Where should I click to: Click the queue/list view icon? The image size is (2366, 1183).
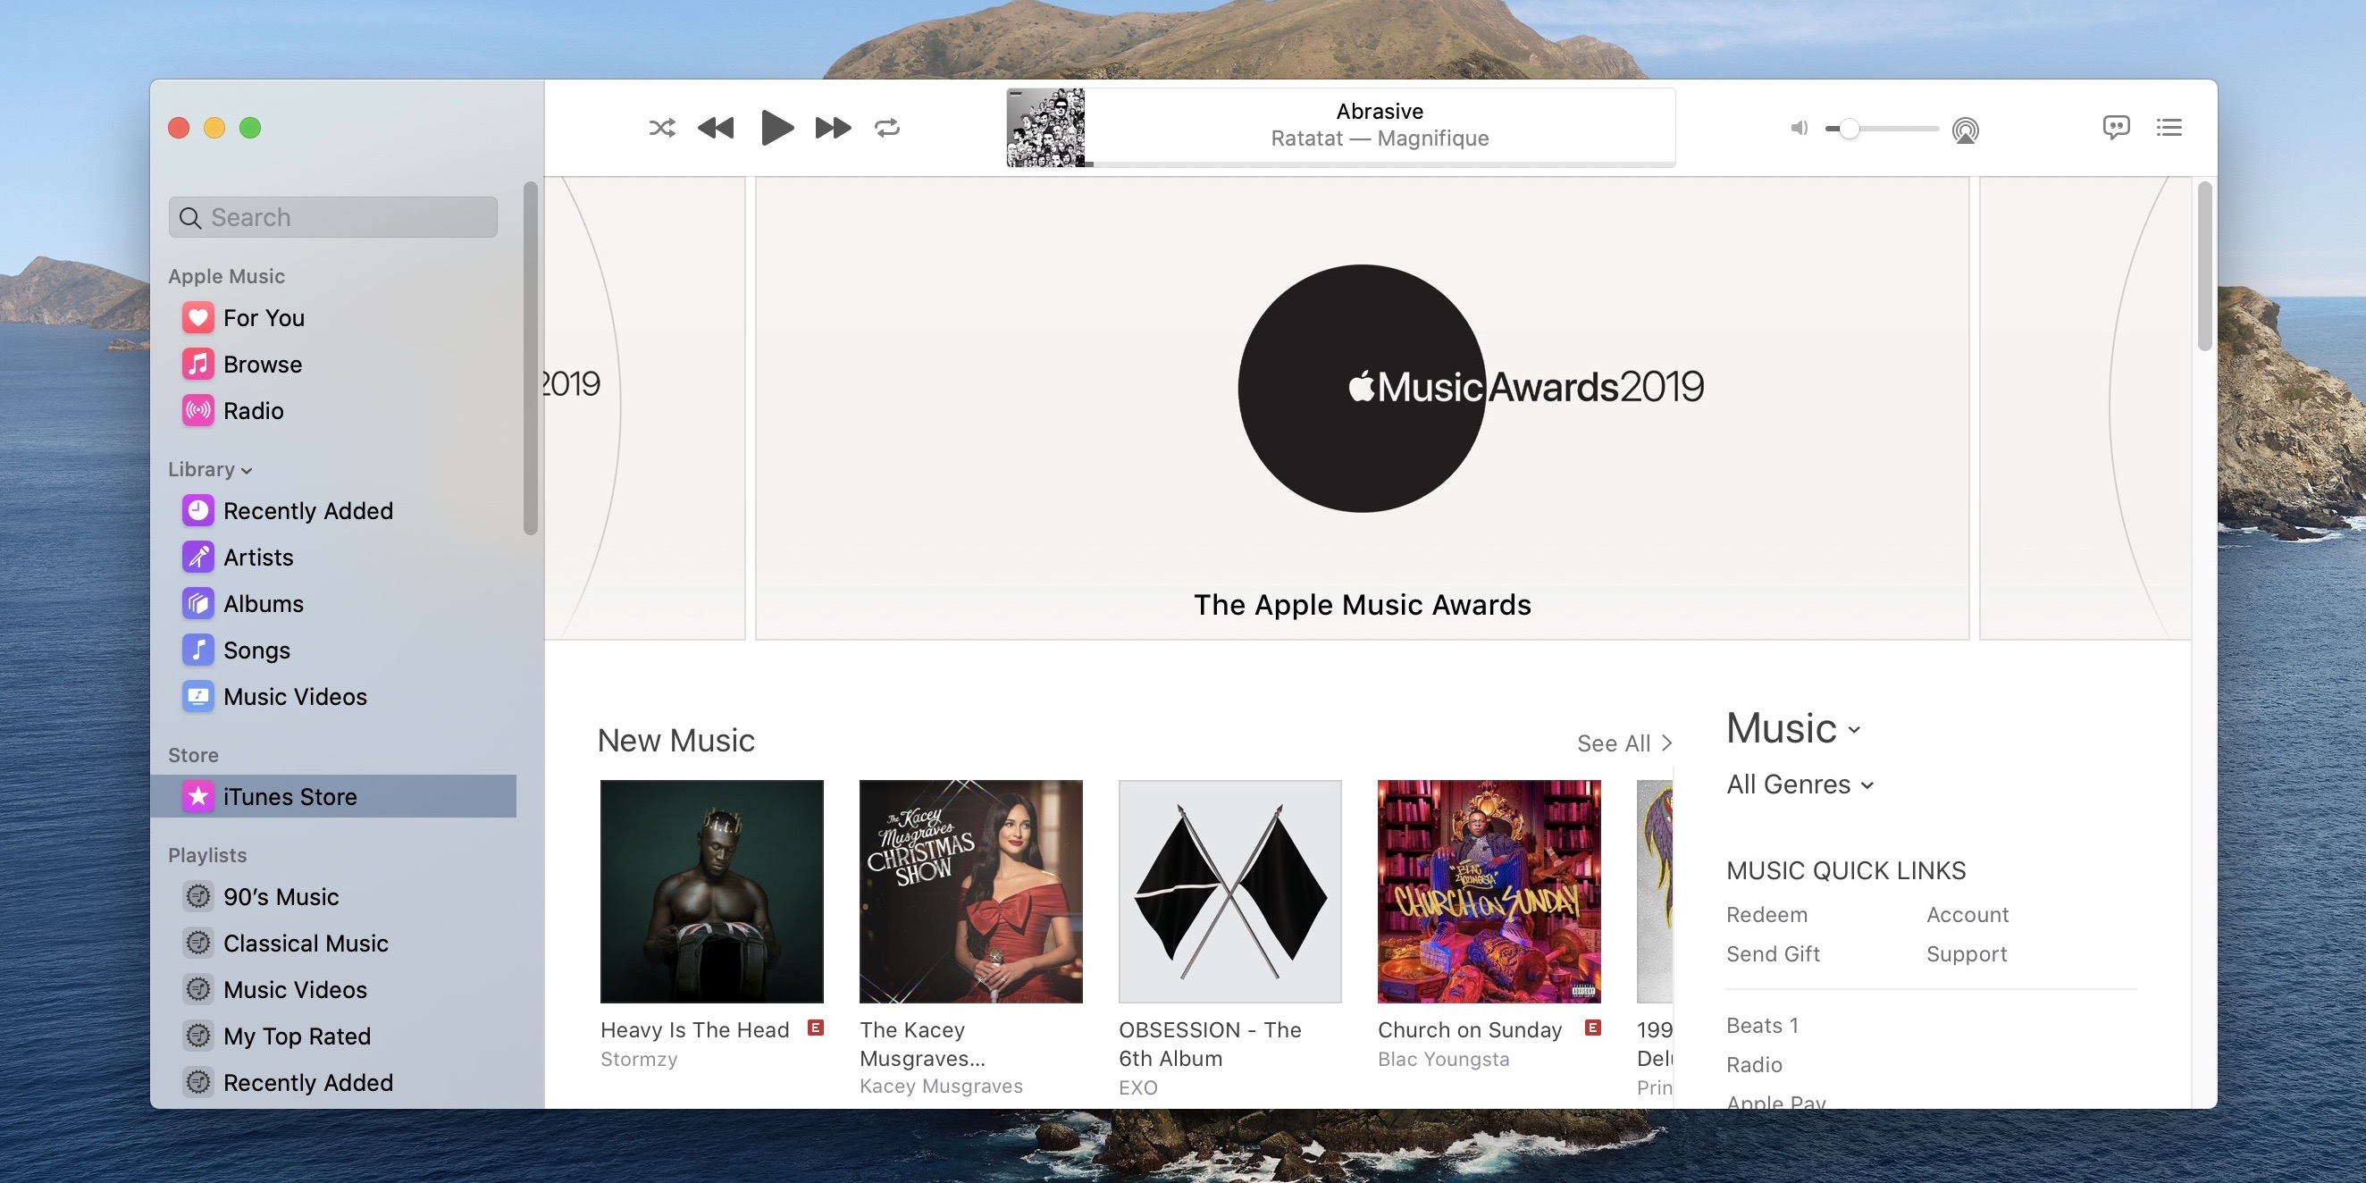[x=2169, y=127]
